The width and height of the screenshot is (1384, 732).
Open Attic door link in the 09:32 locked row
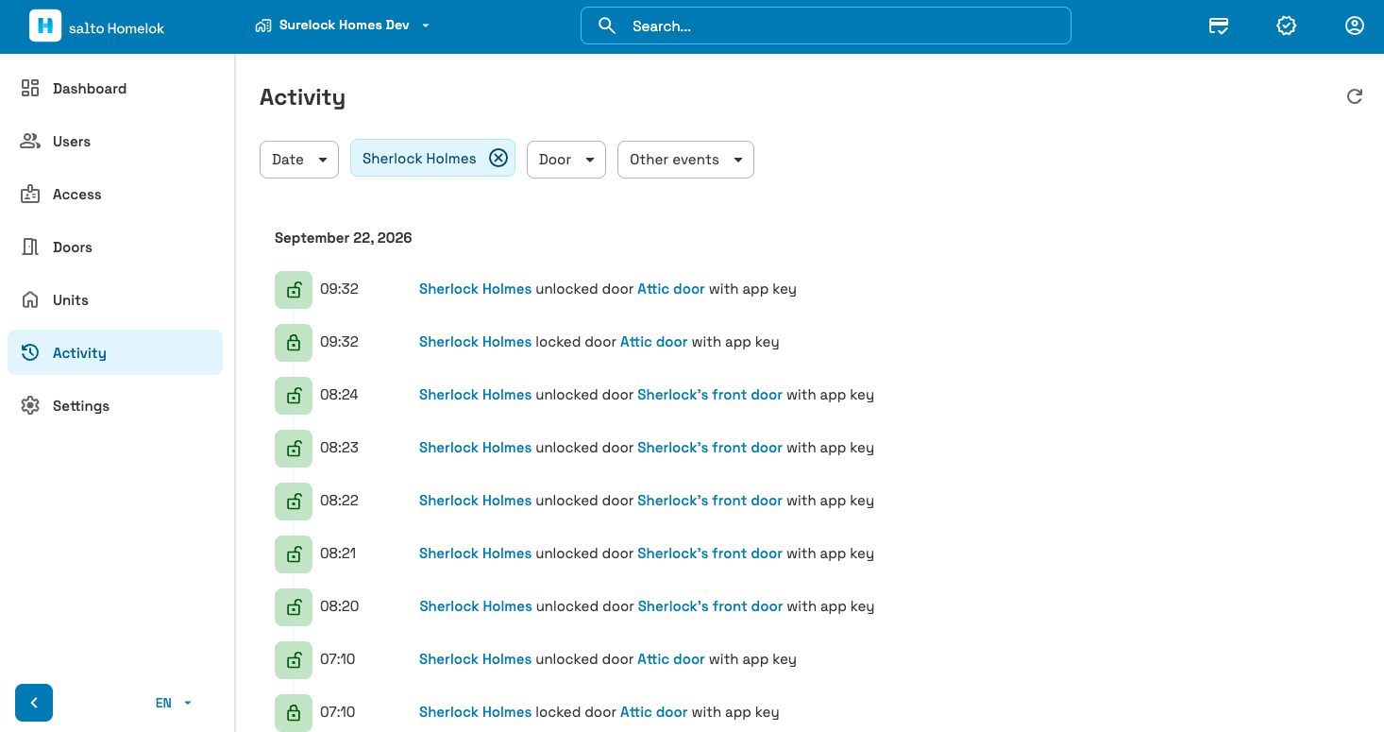[x=653, y=342]
